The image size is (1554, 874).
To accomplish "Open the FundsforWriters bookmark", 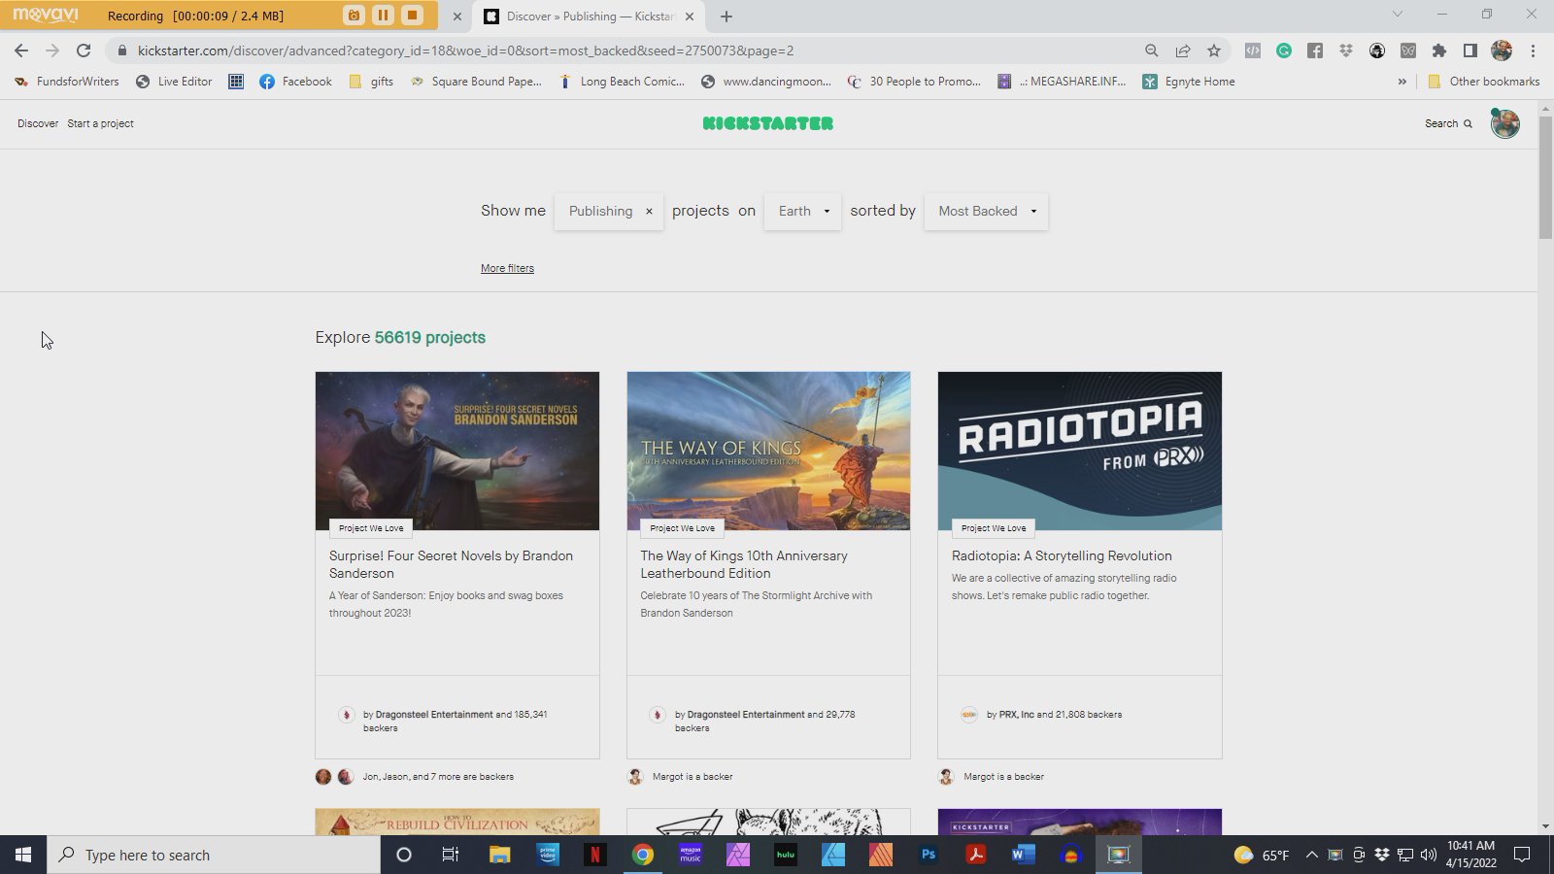I will pyautogui.click(x=67, y=82).
